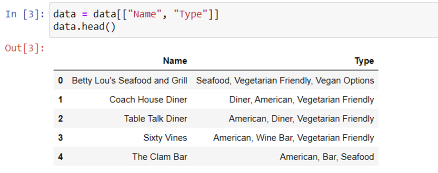Click the Seafood, Vegetarian Friendly, Vegan Options cell
The height and width of the screenshot is (173, 438).
click(x=285, y=81)
